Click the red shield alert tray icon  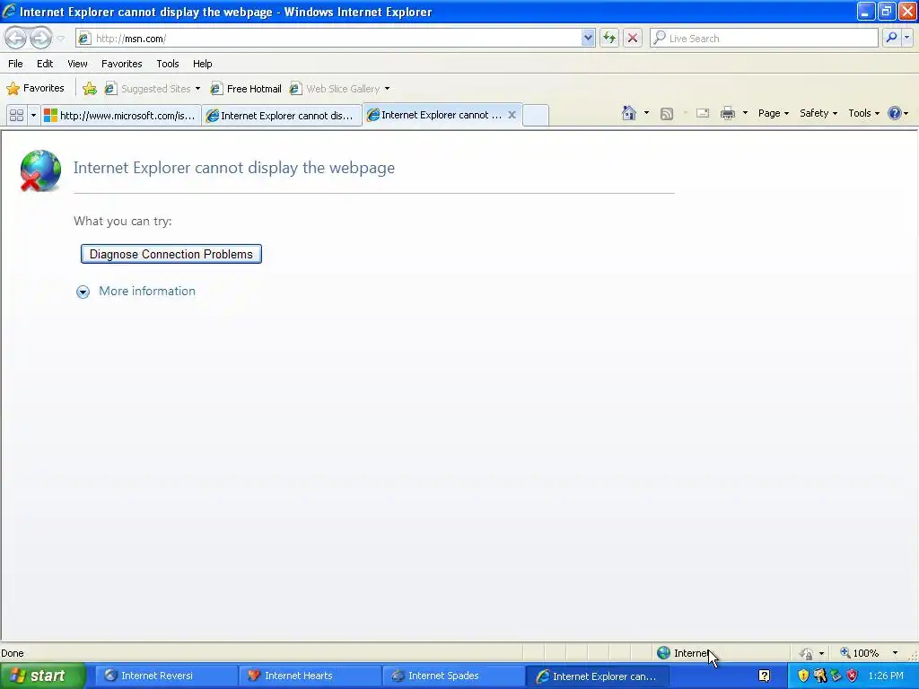pyautogui.click(x=853, y=676)
